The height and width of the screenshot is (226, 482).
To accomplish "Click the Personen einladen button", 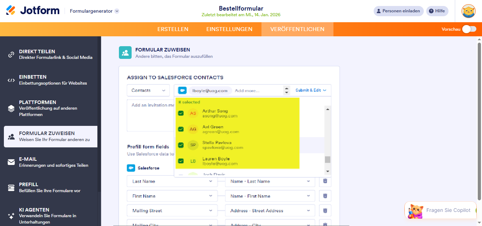I will 398,11.
